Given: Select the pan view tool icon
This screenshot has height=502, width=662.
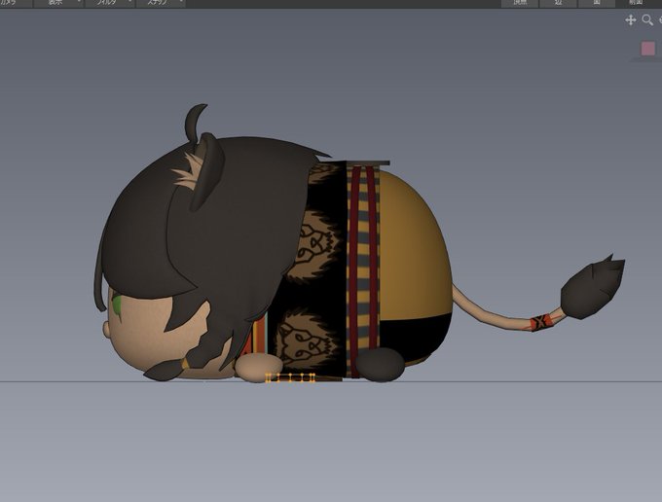Looking at the screenshot, I should 630,20.
